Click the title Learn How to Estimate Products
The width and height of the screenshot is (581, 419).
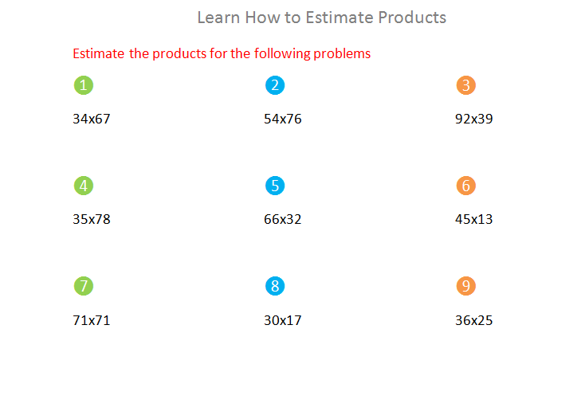(x=322, y=18)
